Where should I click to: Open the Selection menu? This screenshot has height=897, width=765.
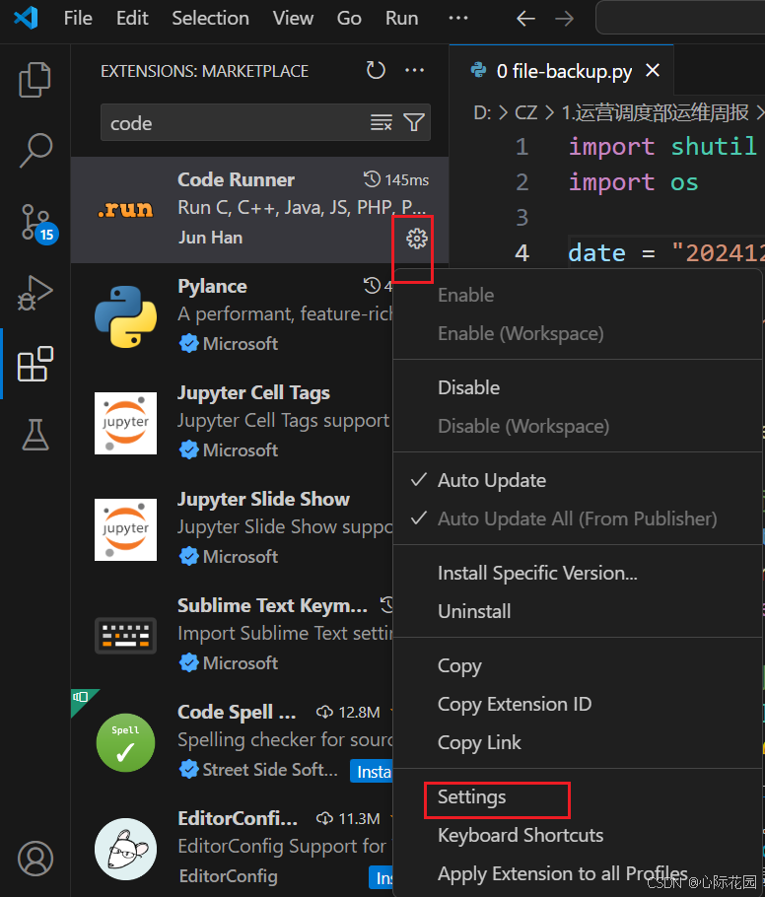coord(211,19)
